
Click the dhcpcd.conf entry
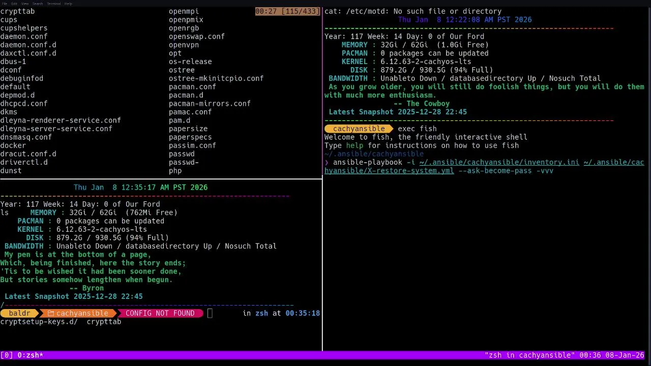pyautogui.click(x=24, y=103)
